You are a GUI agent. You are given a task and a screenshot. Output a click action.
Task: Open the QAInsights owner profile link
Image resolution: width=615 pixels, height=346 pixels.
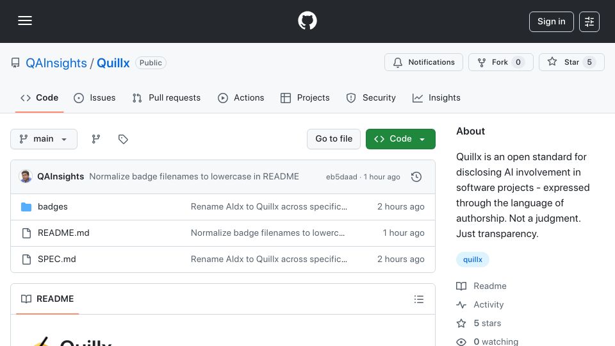[56, 63]
